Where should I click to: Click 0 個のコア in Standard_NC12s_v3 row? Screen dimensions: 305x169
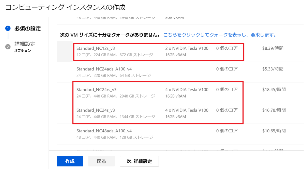[x=227, y=48]
